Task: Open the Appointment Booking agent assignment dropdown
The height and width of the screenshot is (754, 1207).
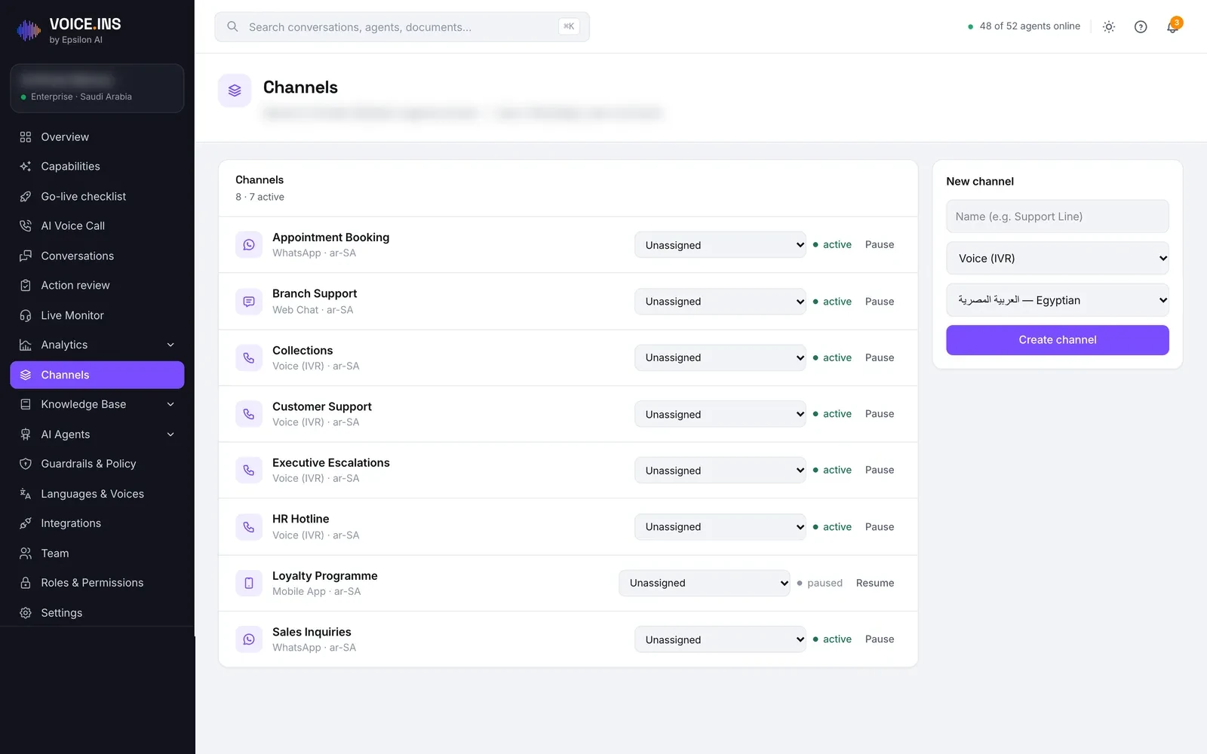Action: (720, 244)
